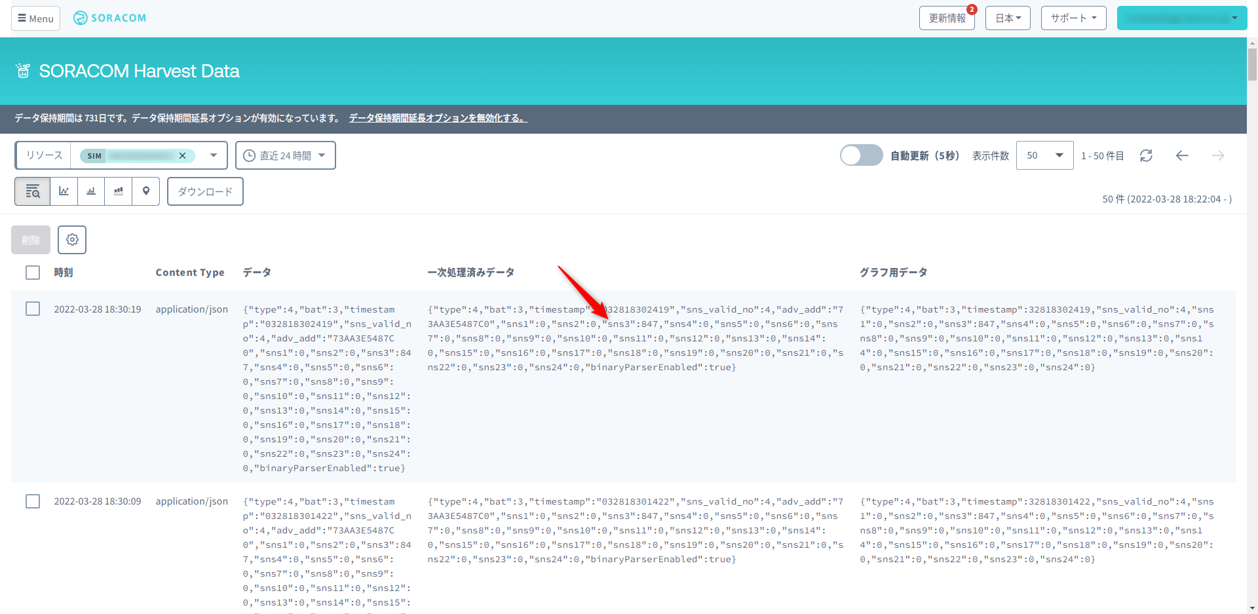The height and width of the screenshot is (614, 1258).
Task: Click the データ保持期間延長オプションを無効化する link
Action: click(438, 118)
